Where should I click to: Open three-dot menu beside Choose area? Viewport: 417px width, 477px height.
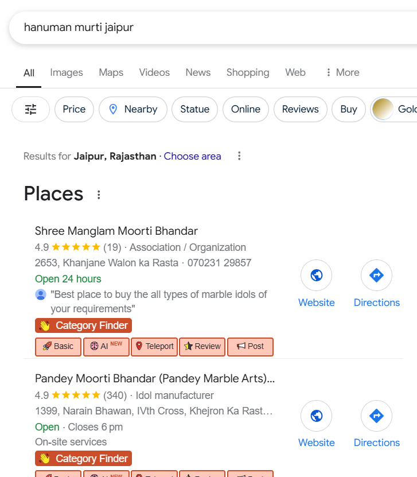pyautogui.click(x=239, y=156)
